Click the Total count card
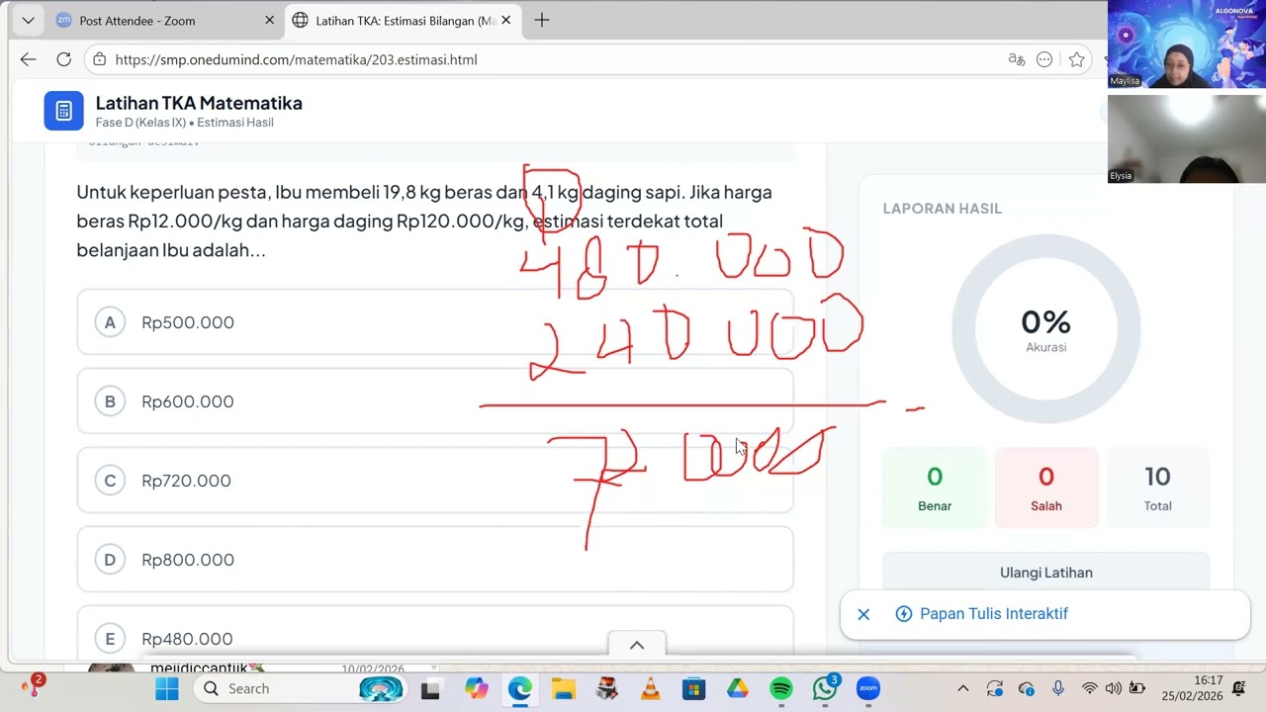This screenshot has height=712, width=1266. coord(1158,489)
